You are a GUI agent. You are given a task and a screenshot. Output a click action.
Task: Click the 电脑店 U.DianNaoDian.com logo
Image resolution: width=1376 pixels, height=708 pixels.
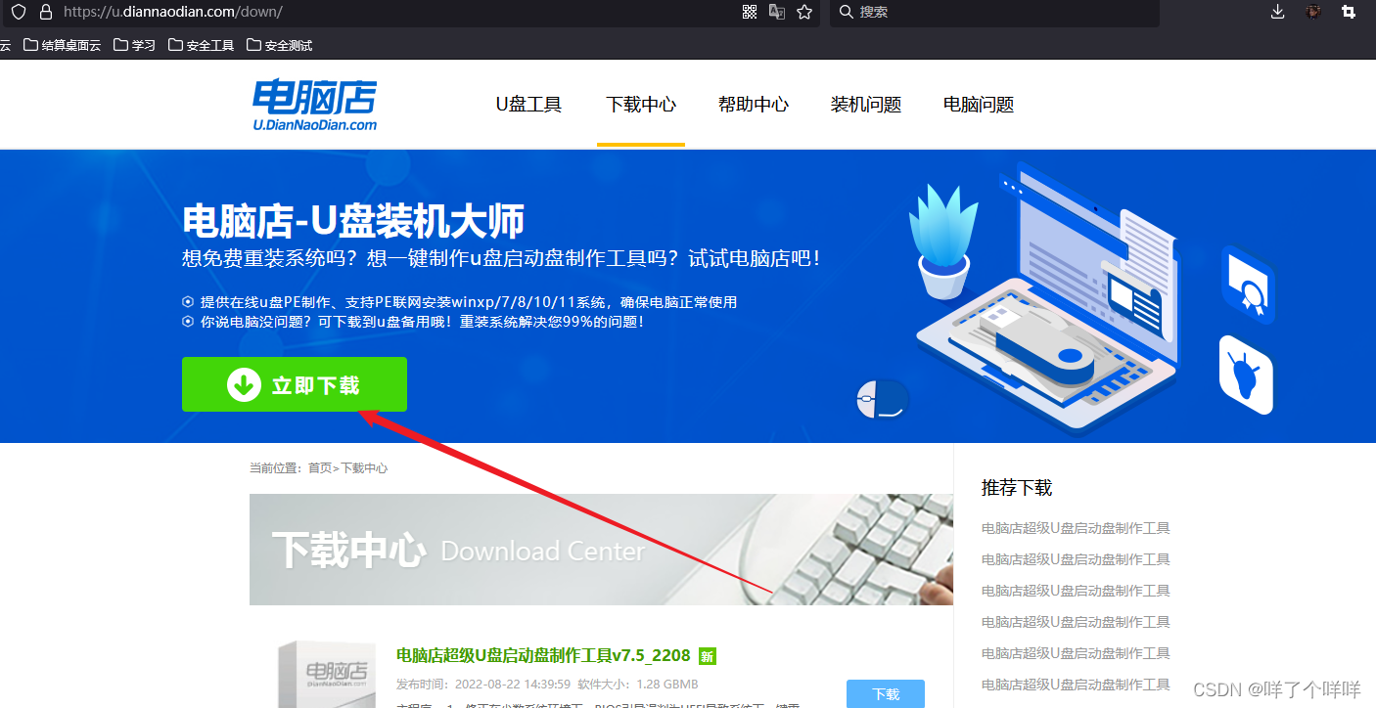point(314,105)
